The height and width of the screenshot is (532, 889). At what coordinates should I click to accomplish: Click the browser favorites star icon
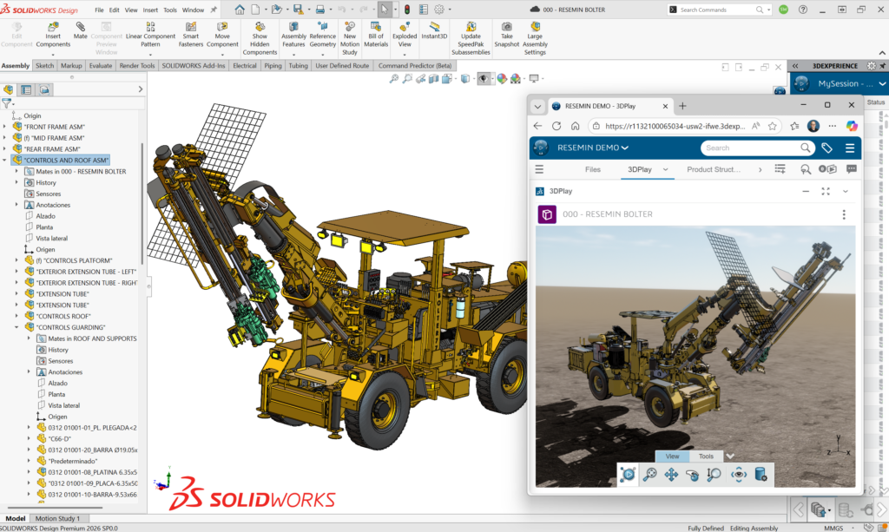pos(772,126)
